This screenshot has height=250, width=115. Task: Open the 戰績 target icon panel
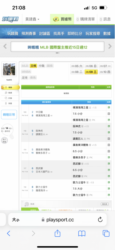(27, 204)
